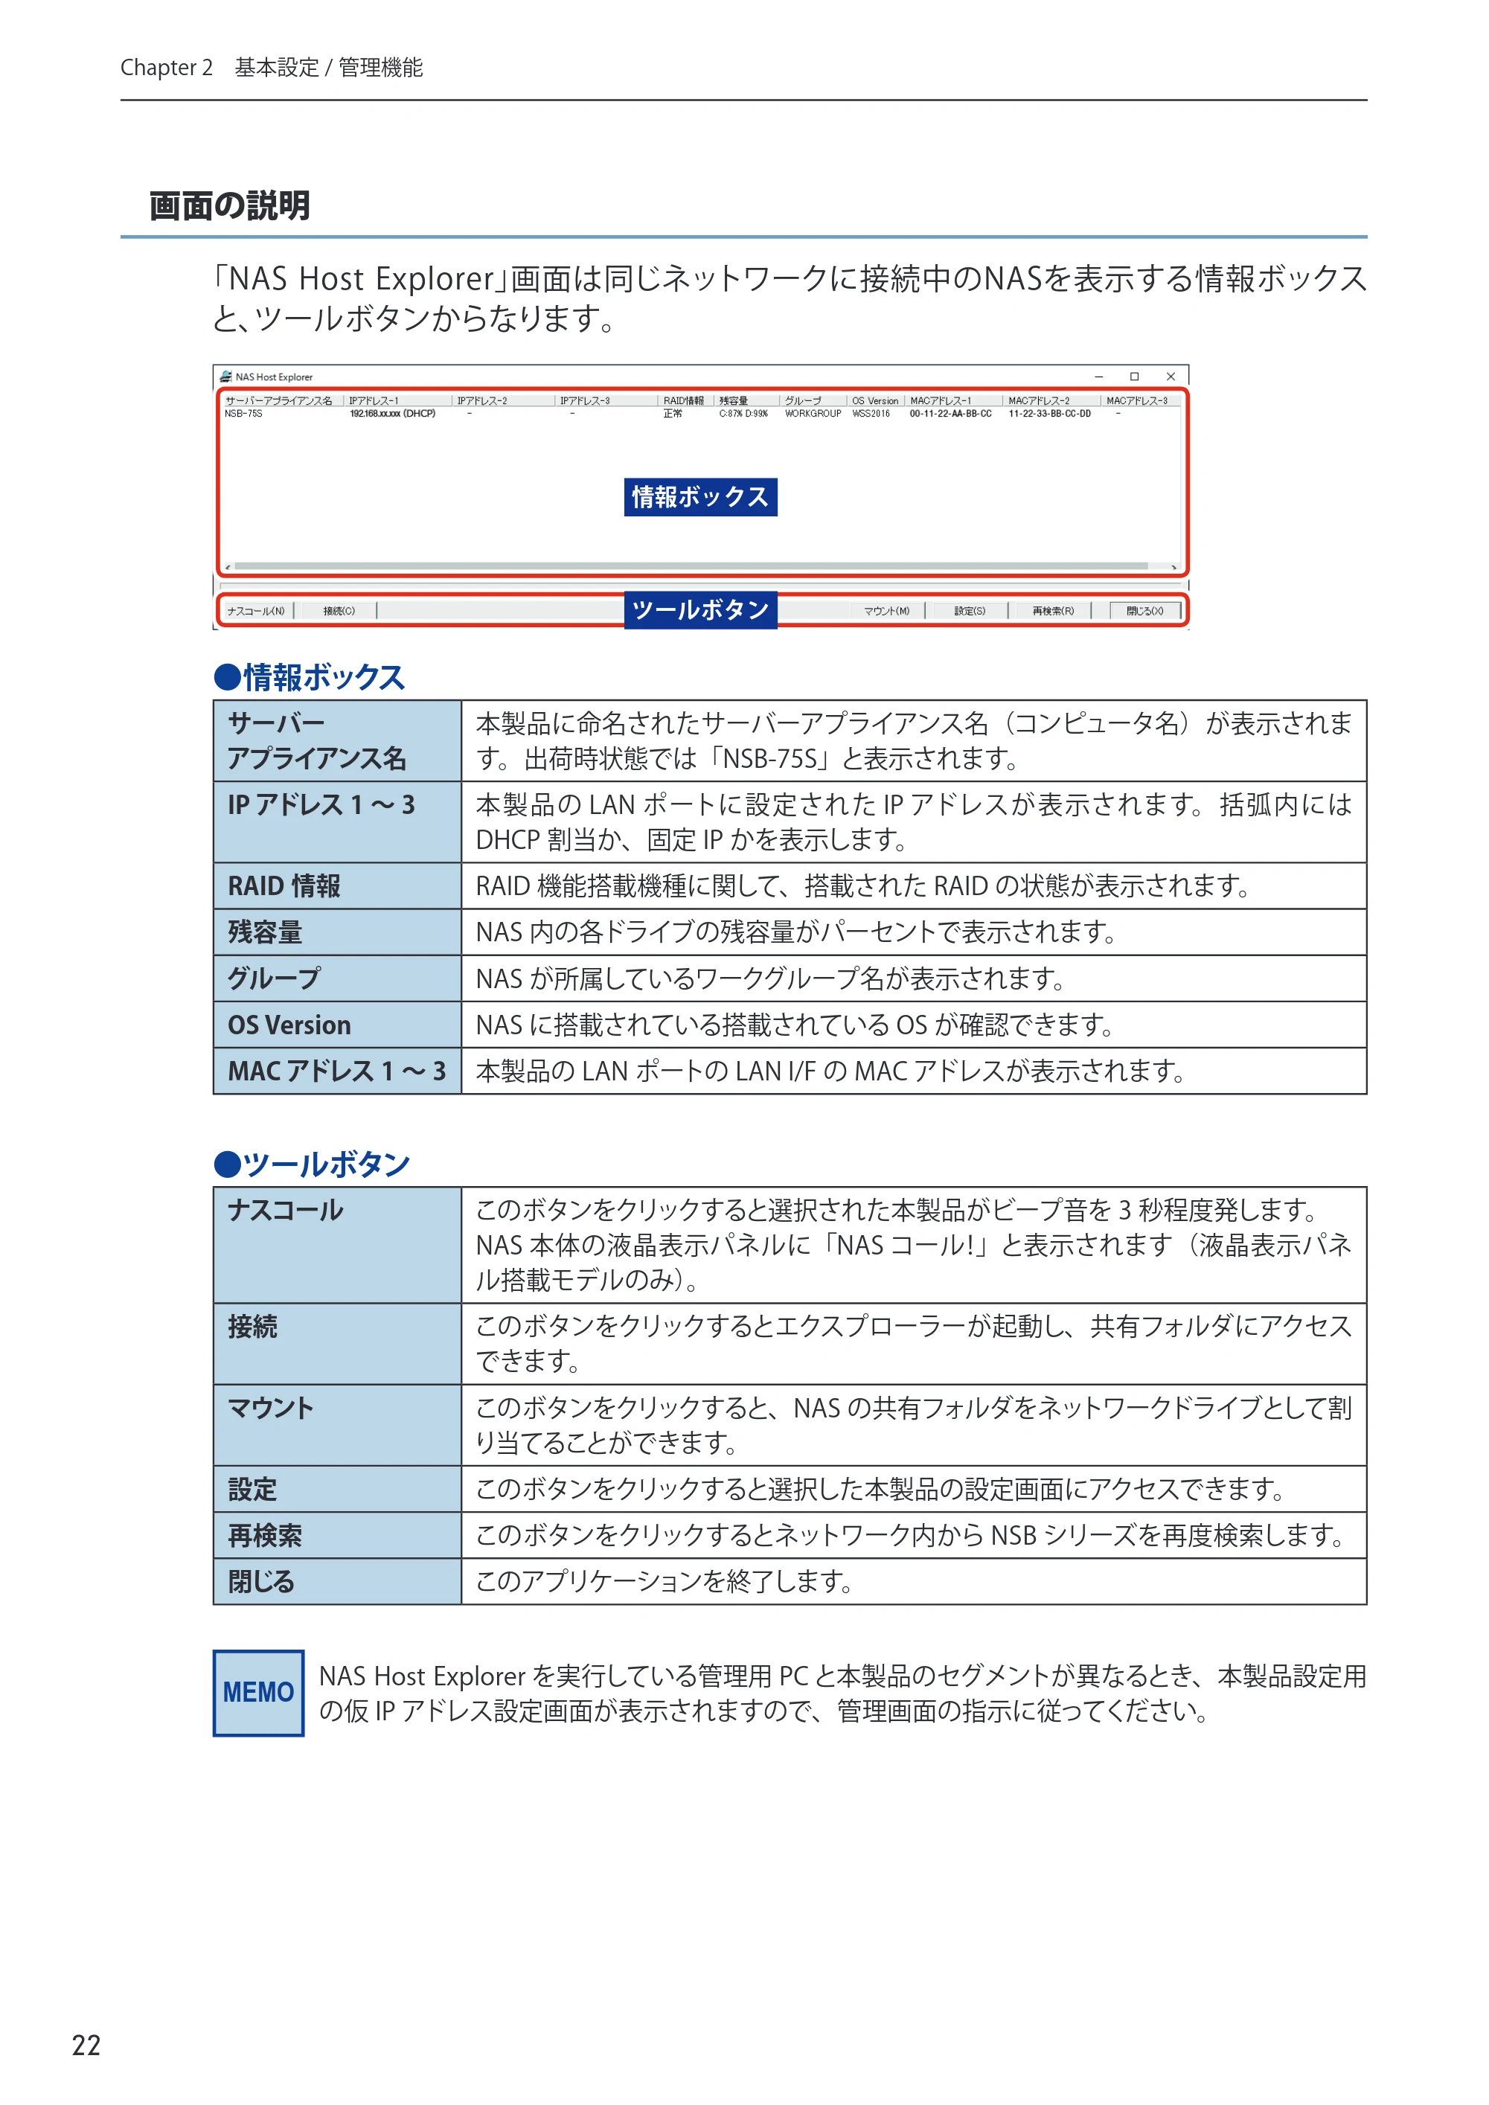1489x2105 pixels.
Task: Click the OS Version column header
Action: [x=876, y=400]
